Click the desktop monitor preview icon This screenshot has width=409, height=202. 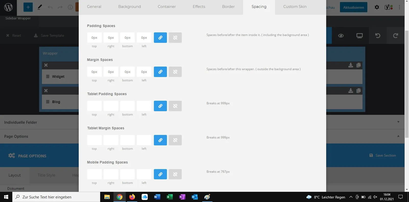[359, 36]
